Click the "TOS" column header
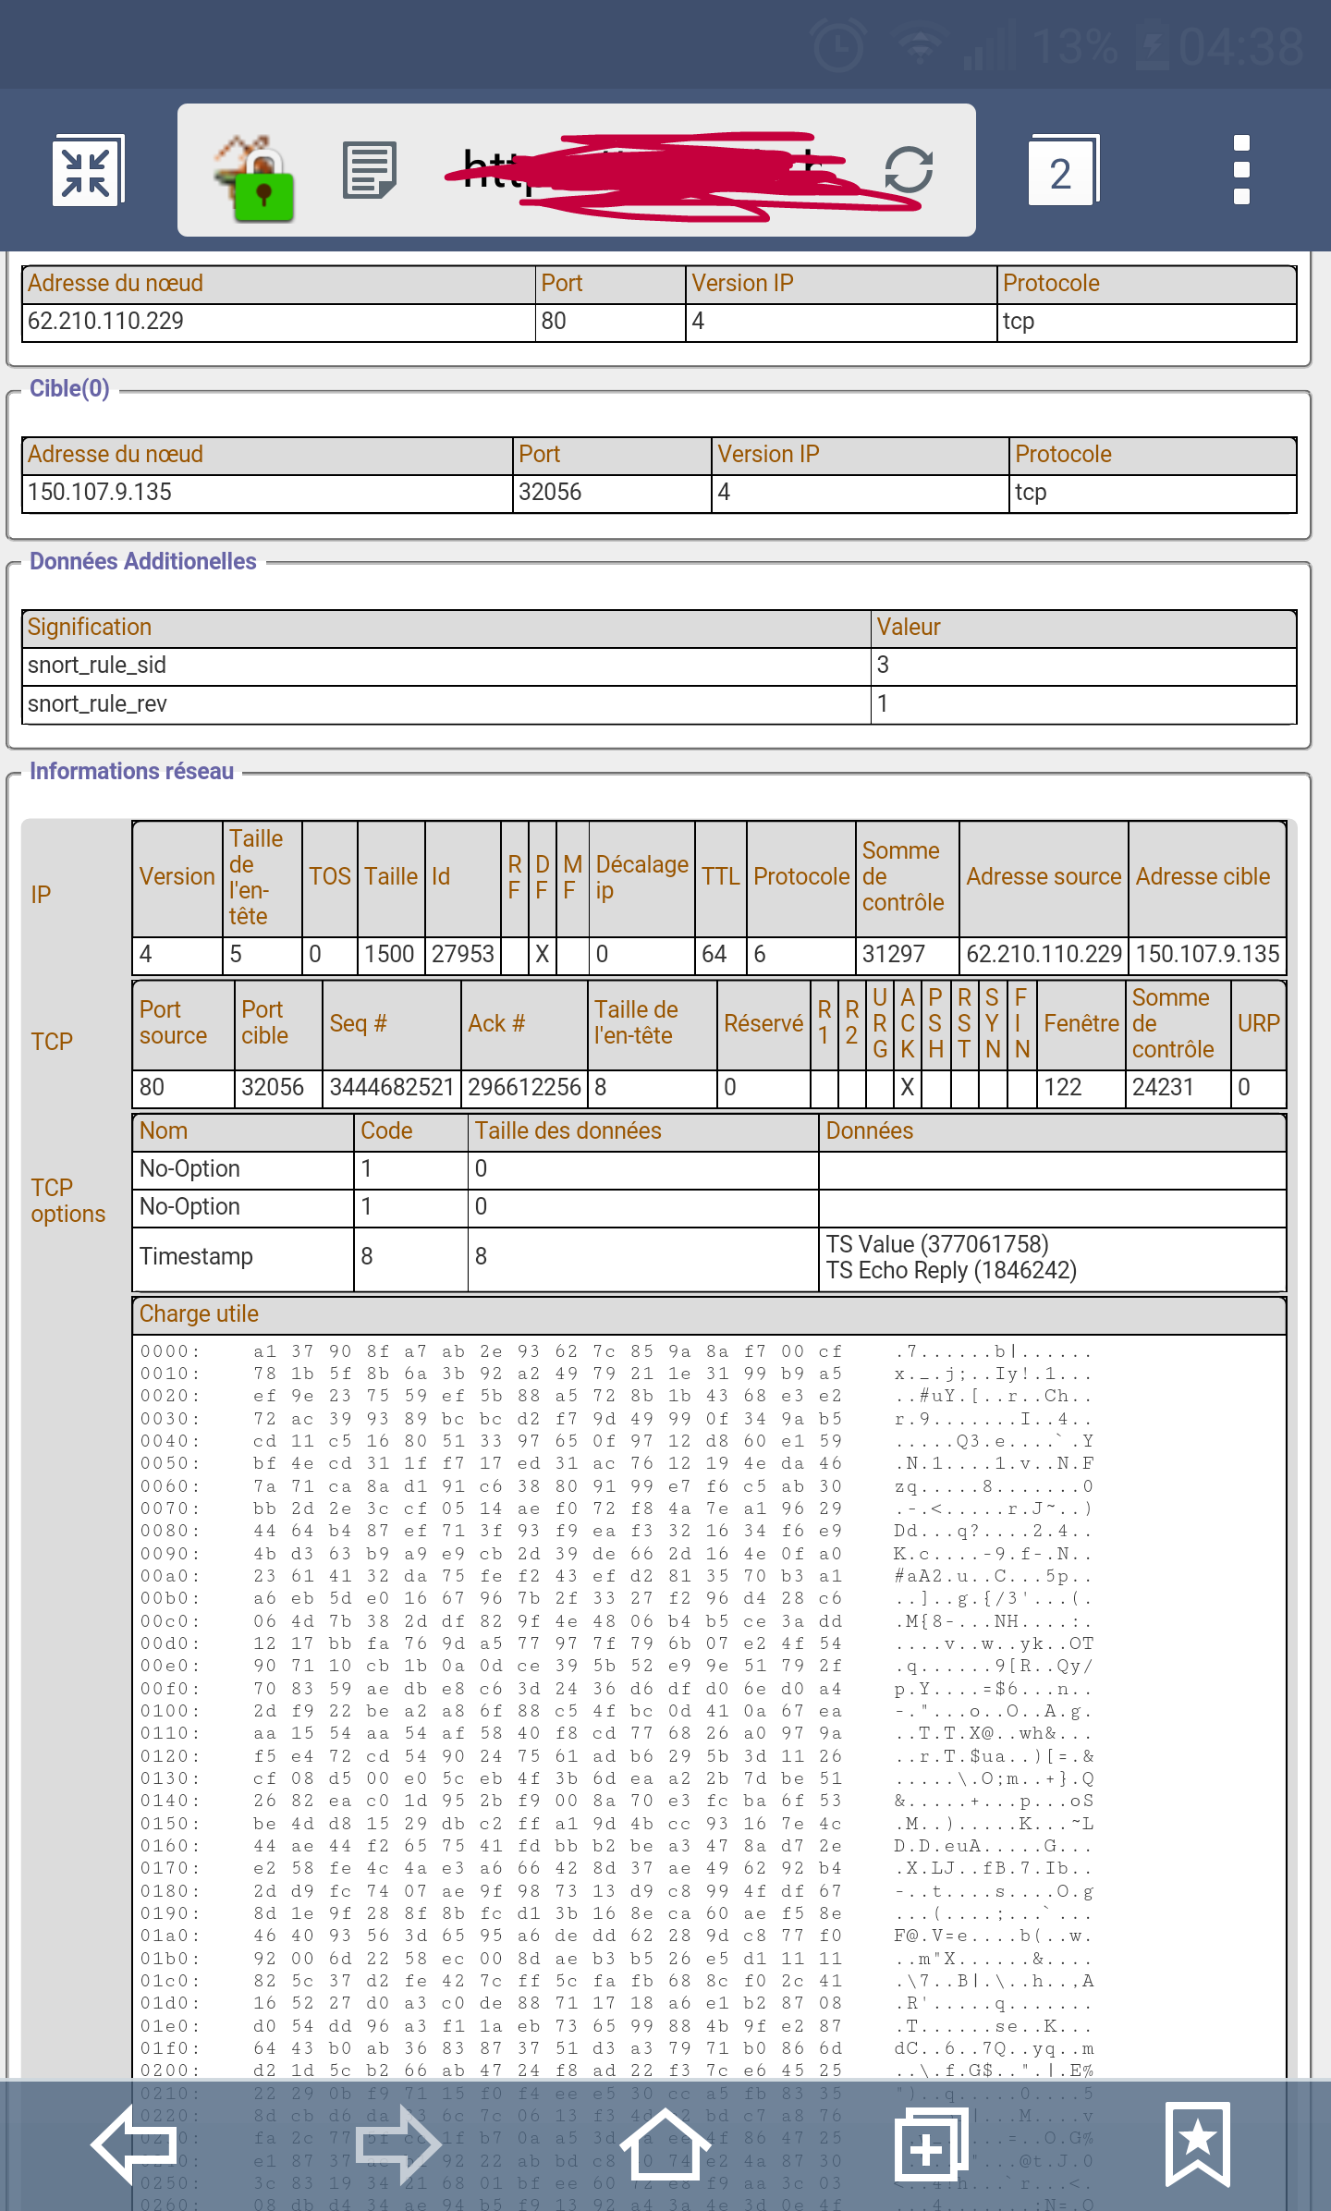The height and width of the screenshot is (2211, 1331). [x=329, y=877]
